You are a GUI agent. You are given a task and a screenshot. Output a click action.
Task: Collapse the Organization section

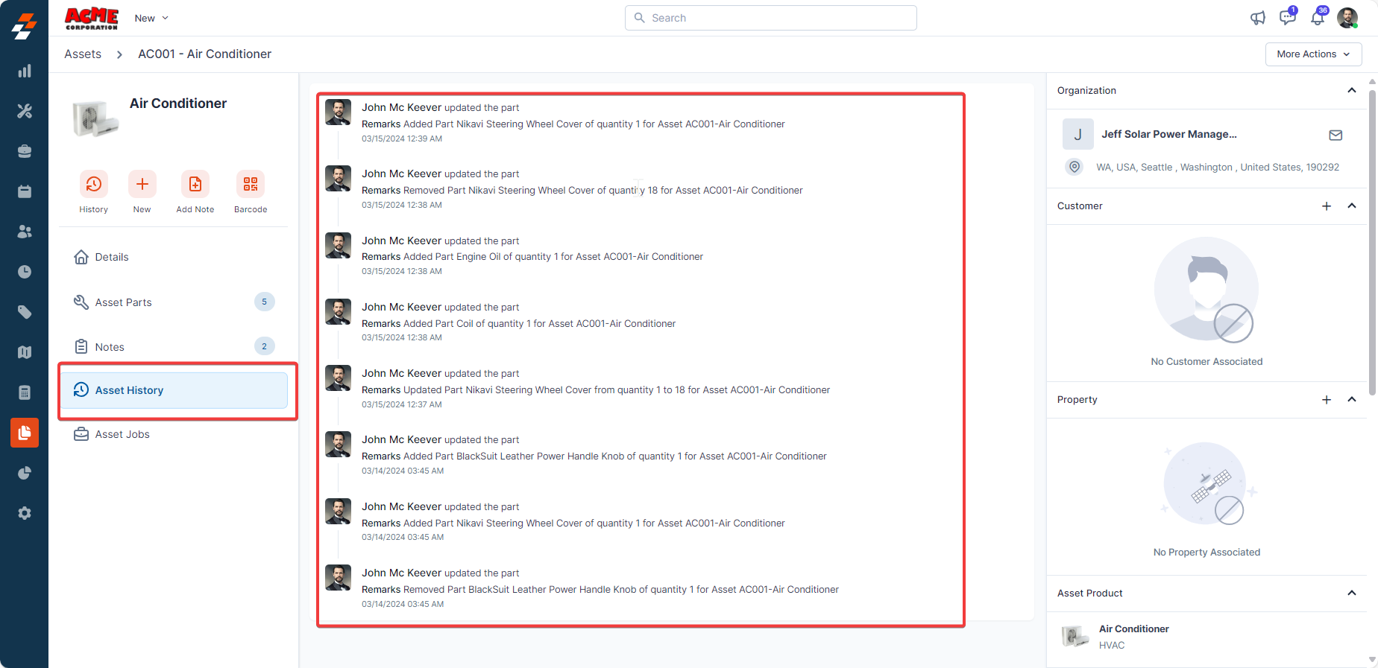click(x=1351, y=91)
